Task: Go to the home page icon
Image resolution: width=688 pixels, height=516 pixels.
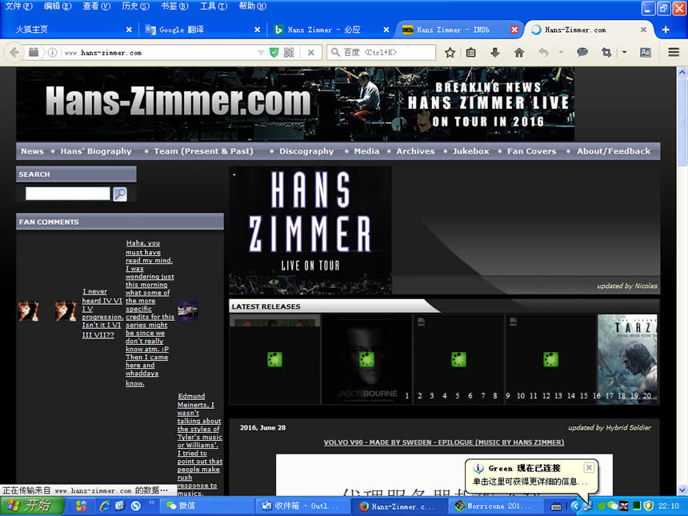Action: click(x=519, y=53)
